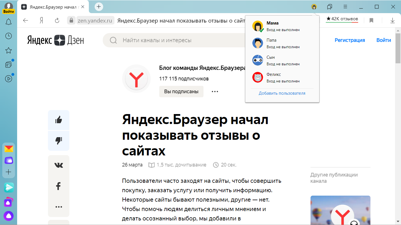Open the Messenger paper-plane icon in sidebar

[x=9, y=187]
